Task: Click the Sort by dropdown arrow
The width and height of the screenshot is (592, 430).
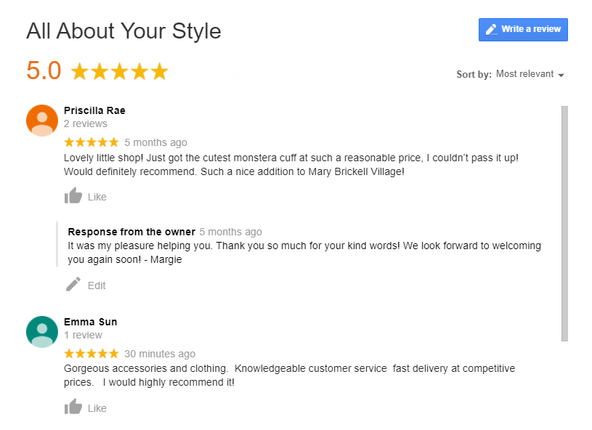Action: [561, 75]
